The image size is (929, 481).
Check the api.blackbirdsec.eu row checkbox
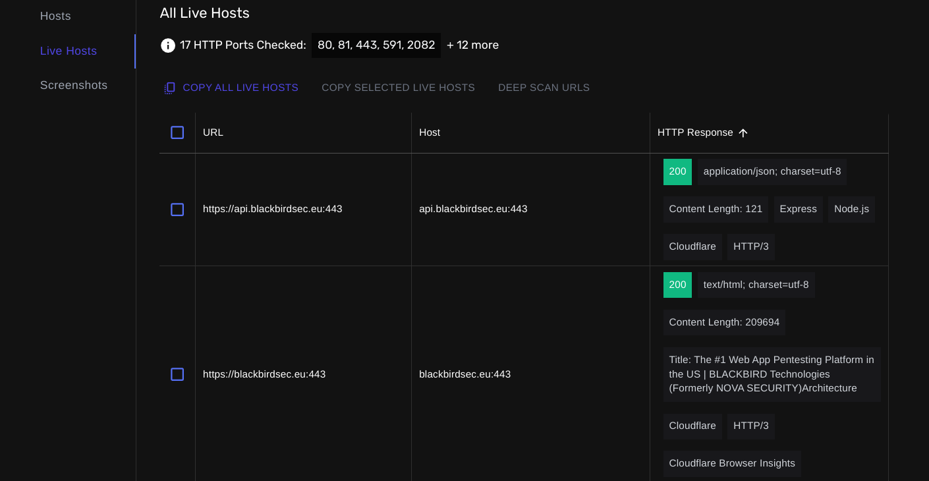click(177, 210)
